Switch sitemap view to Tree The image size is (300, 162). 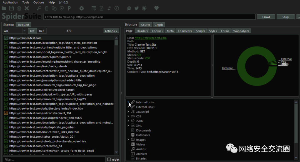[41, 31]
